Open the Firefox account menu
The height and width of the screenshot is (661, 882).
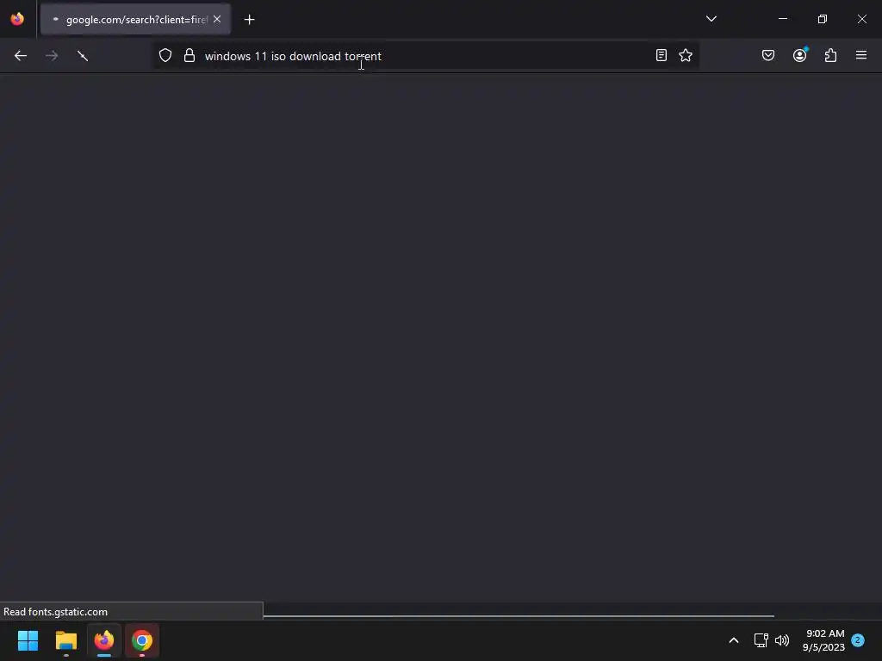point(800,55)
